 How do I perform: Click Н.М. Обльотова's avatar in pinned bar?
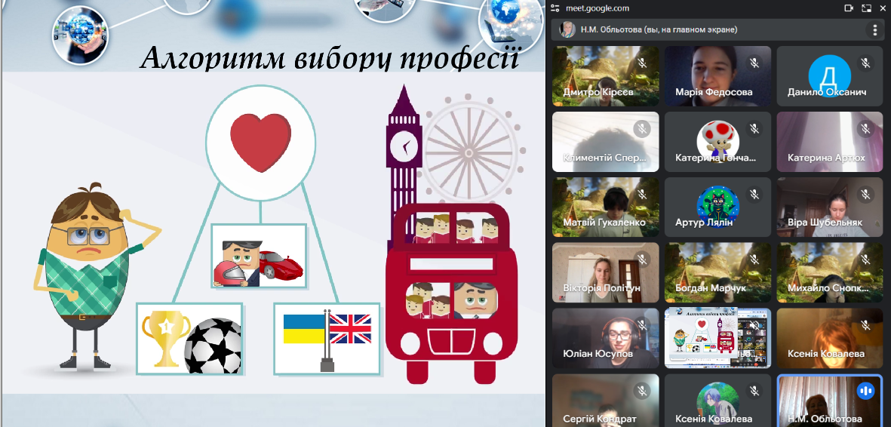[x=567, y=29]
